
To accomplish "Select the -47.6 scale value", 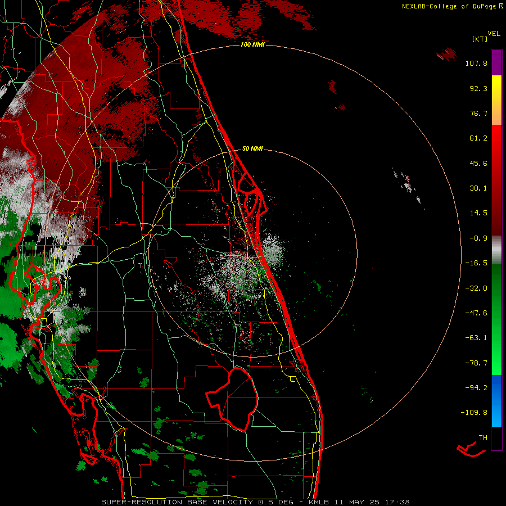I will click(476, 313).
